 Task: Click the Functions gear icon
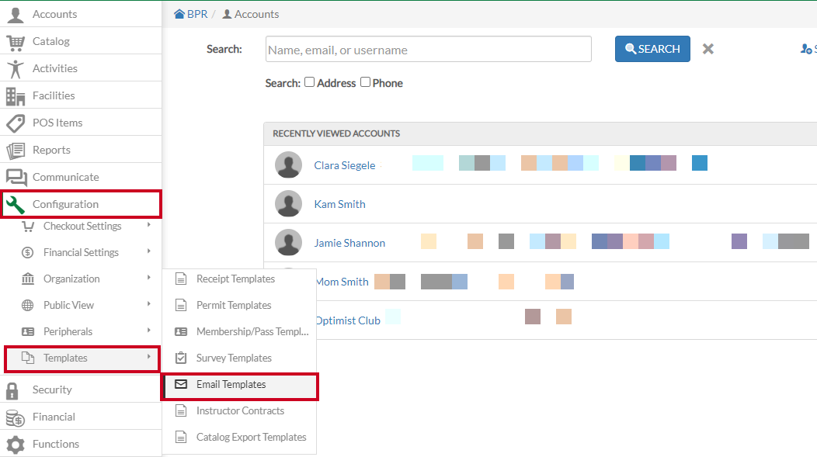(15, 445)
